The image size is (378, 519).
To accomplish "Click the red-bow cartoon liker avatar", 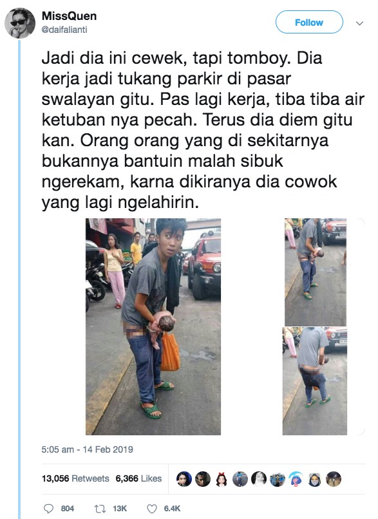I will (222, 478).
